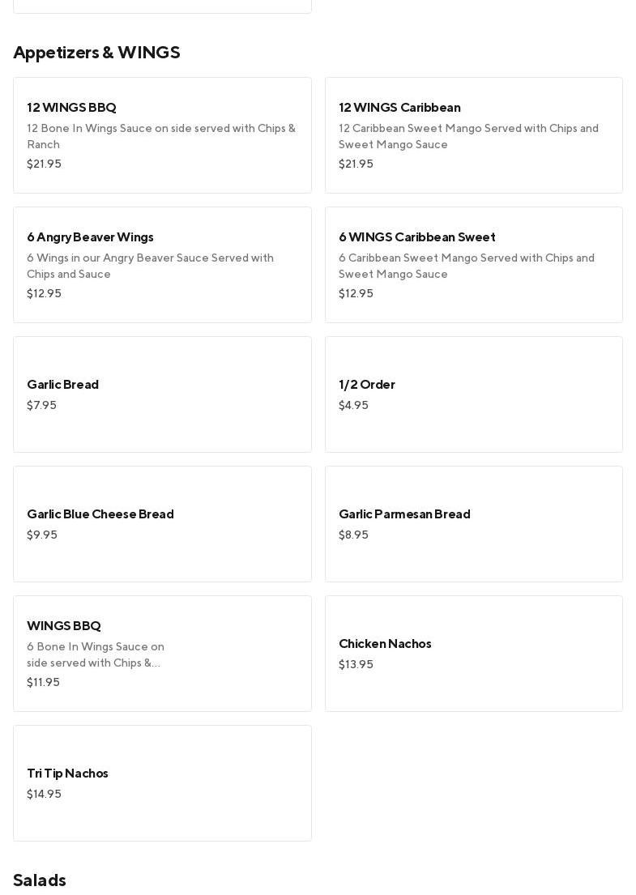Viewport: 636px width, 895px height.
Task: Click the Appetizers & WINGS section heading
Action: [x=96, y=53]
